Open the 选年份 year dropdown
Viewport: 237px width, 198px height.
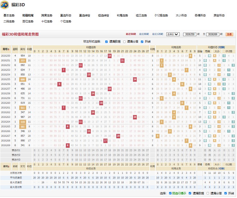pyautogui.click(x=173, y=34)
